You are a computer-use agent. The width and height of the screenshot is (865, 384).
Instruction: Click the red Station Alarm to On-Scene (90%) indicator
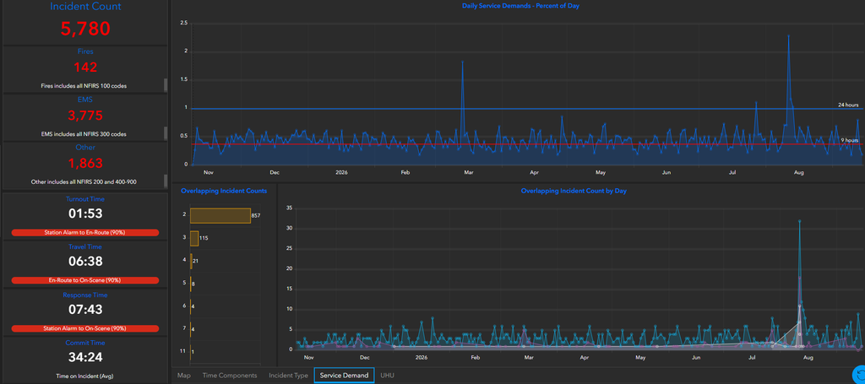(85, 328)
